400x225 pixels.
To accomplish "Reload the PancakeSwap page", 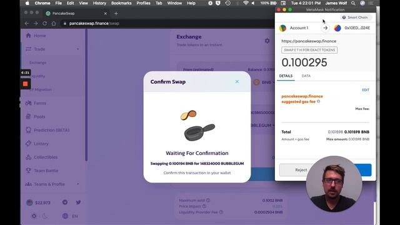I will pyautogui.click(x=44, y=23).
